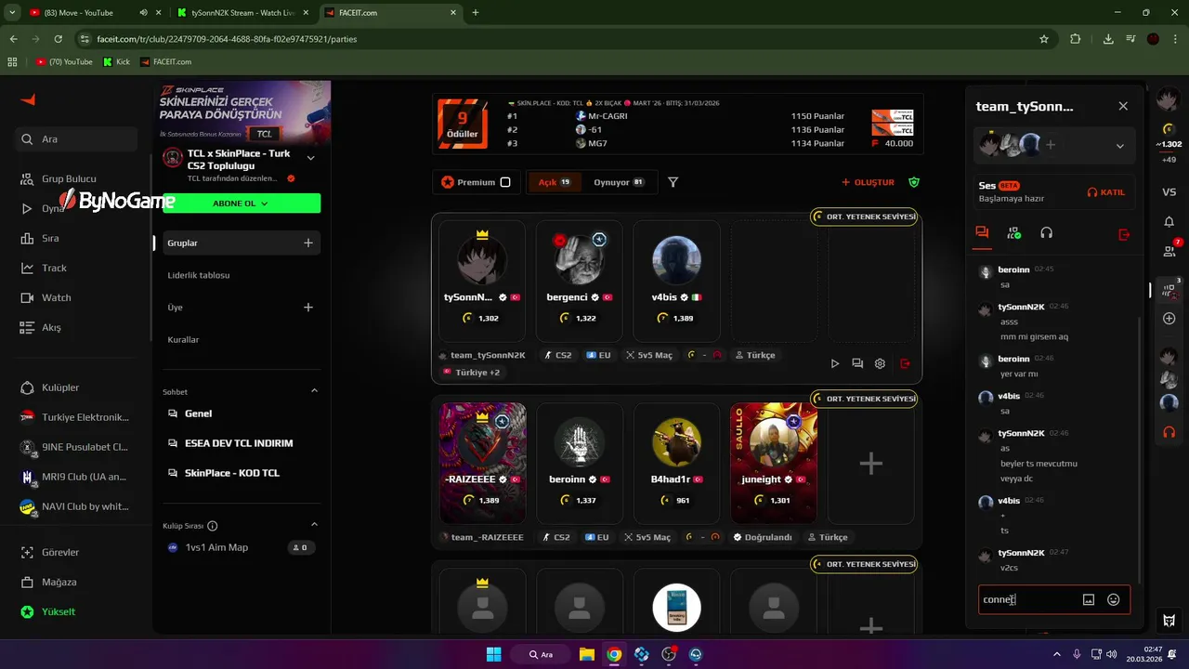Collapse the Kulüp Sırası section chevron
The image size is (1189, 669).
pyautogui.click(x=314, y=525)
